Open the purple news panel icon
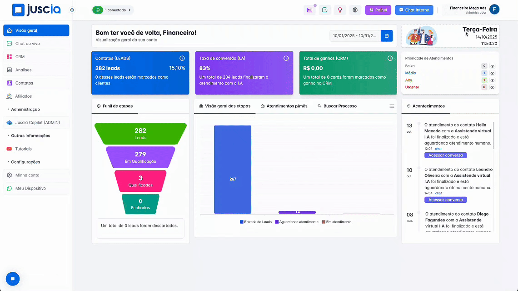The image size is (518, 291). (309, 10)
